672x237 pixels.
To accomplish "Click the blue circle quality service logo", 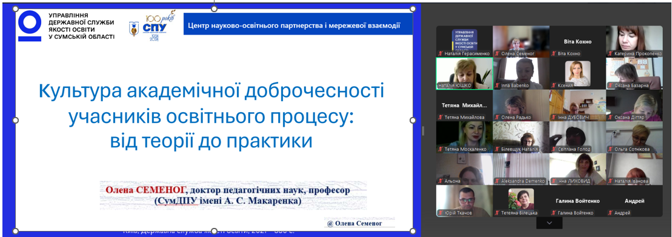I will (30, 25).
